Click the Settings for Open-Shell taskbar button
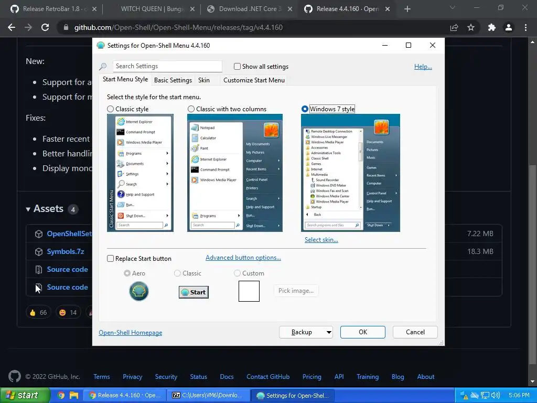Image resolution: width=537 pixels, height=403 pixels. coord(293,395)
